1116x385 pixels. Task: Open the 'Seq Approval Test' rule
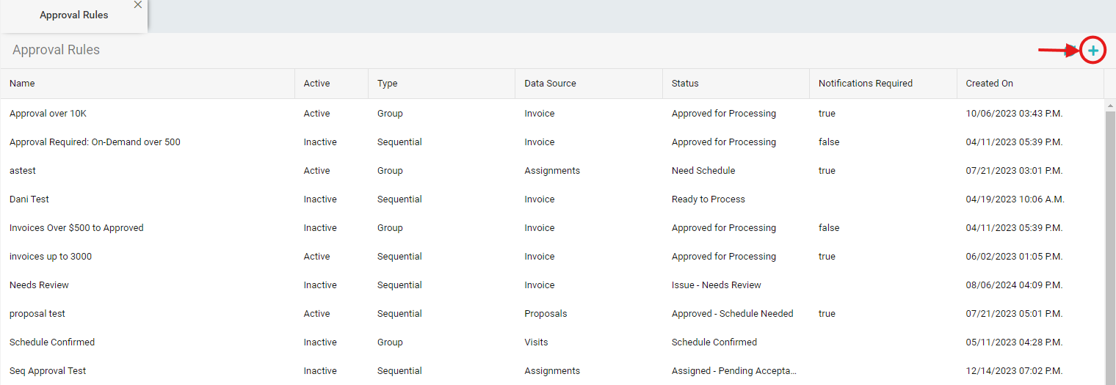(48, 371)
